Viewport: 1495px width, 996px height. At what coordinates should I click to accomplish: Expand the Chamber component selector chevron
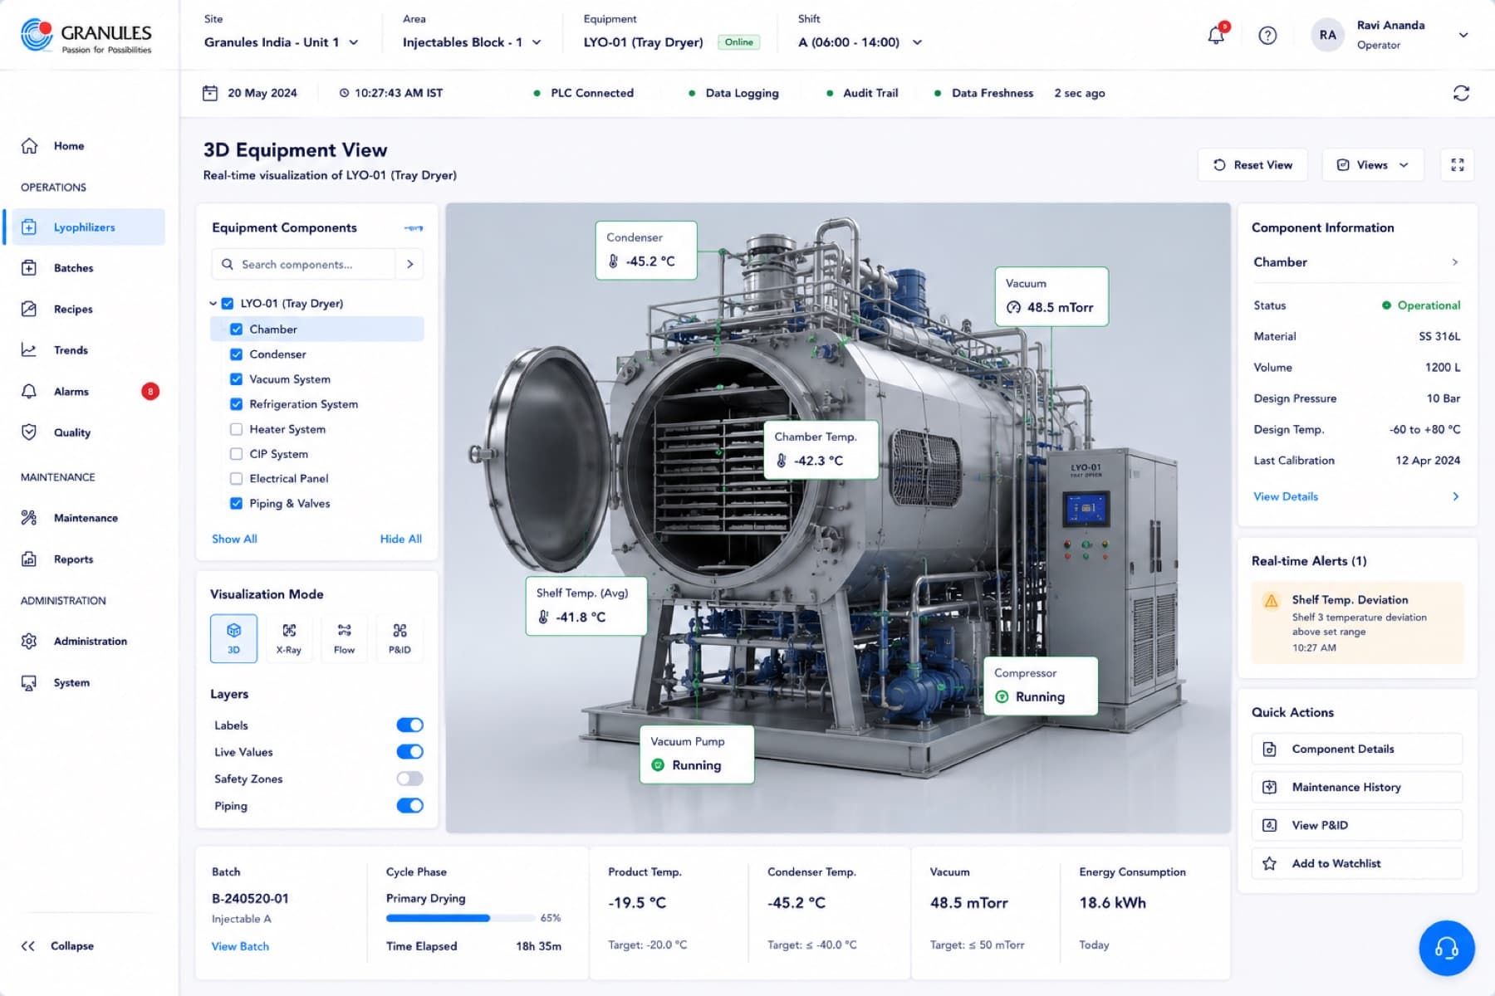[1454, 262]
